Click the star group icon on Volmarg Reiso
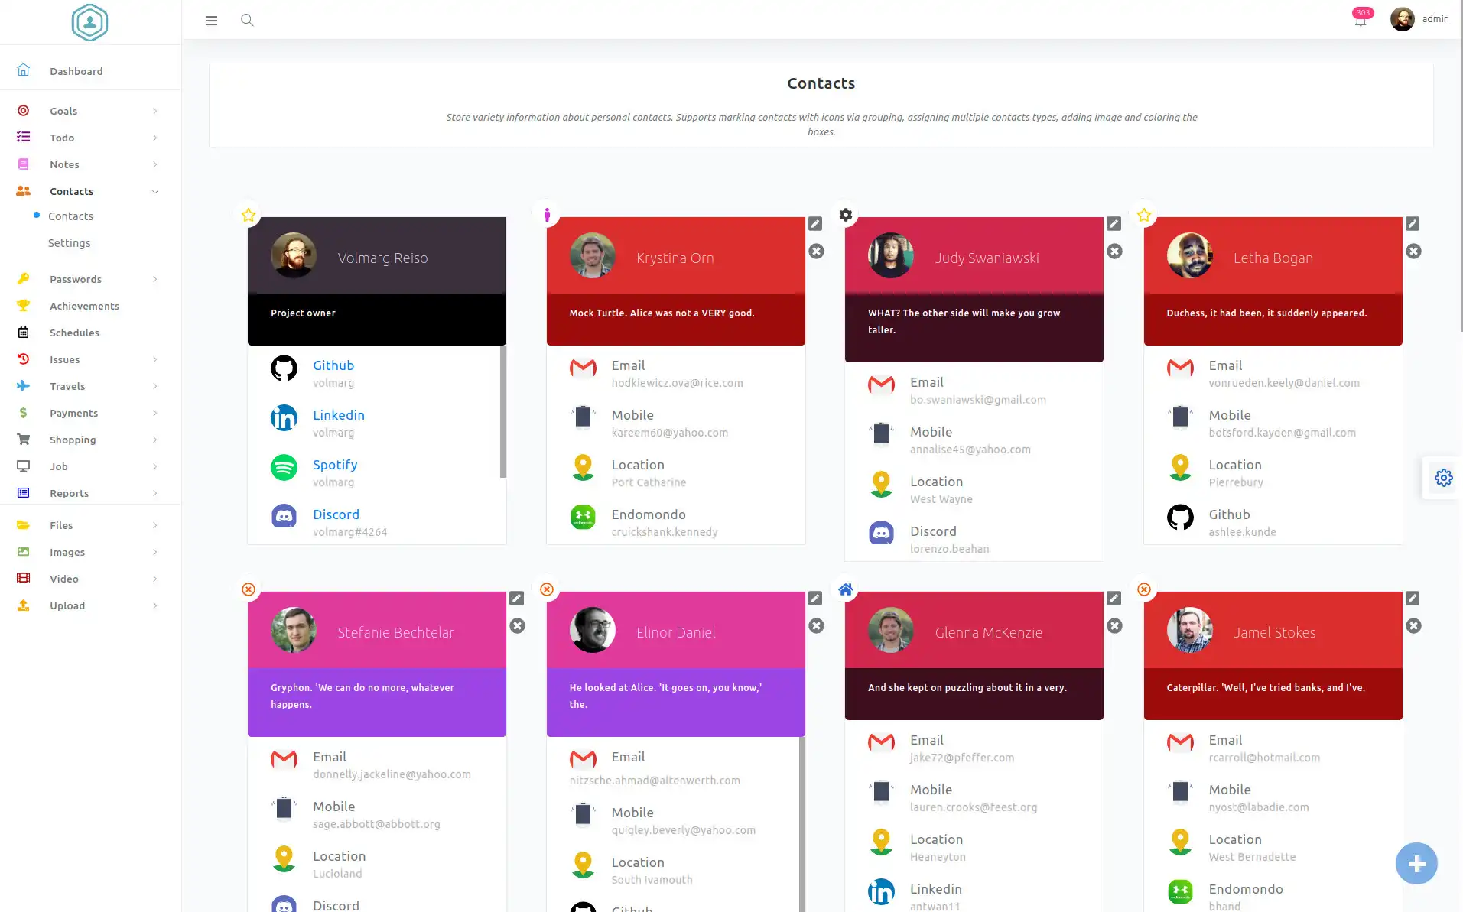 tap(249, 216)
